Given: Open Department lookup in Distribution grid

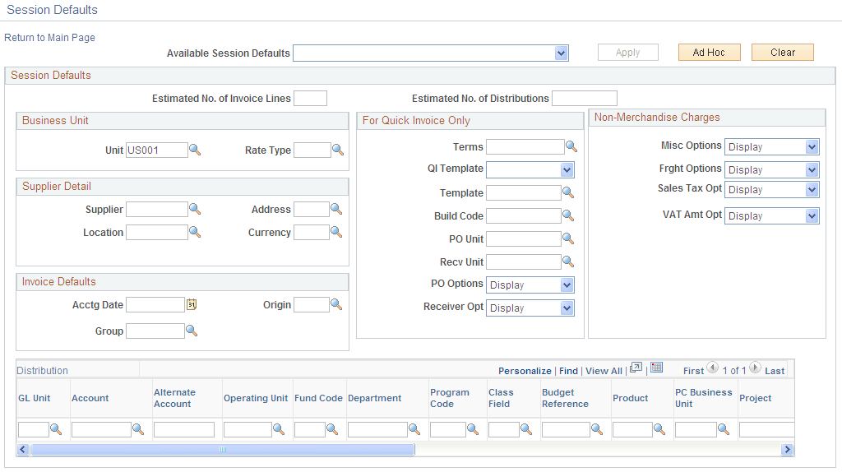Looking at the screenshot, I should tap(414, 429).
